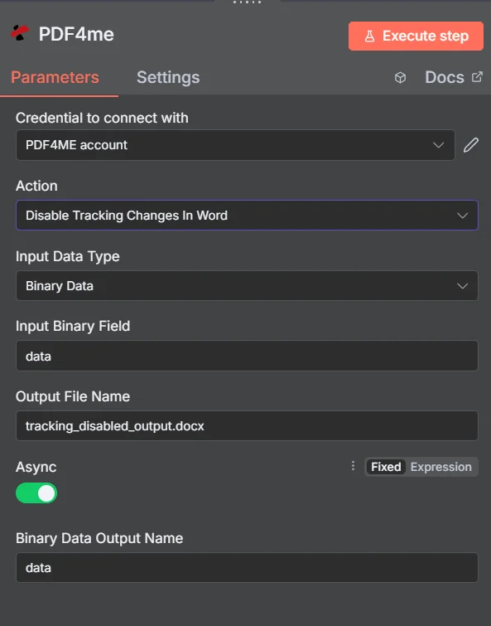Viewport: 491px width, 626px height.
Task: Open the Input Data Type dropdown
Action: coord(247,286)
